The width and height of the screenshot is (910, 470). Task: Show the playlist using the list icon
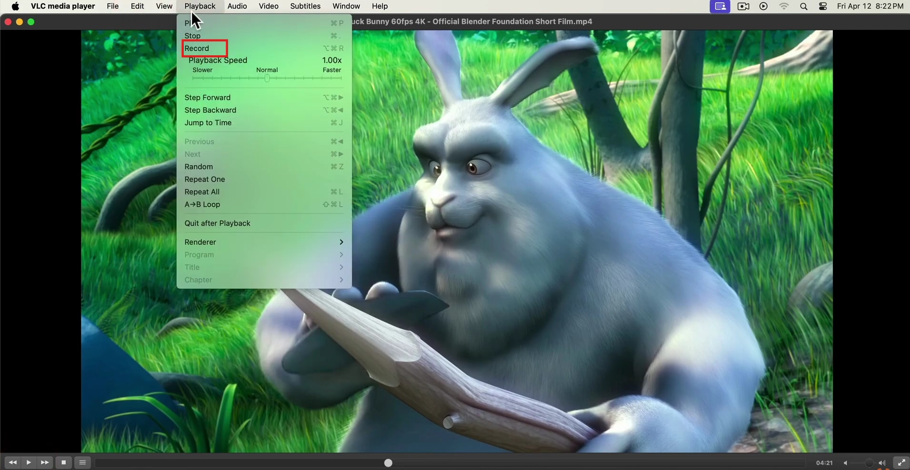pos(82,462)
